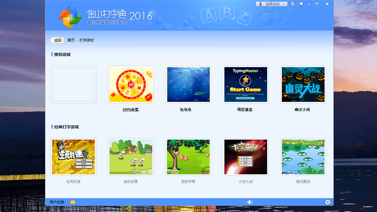Open the skin changer T-shirt icon

click(x=301, y=4)
